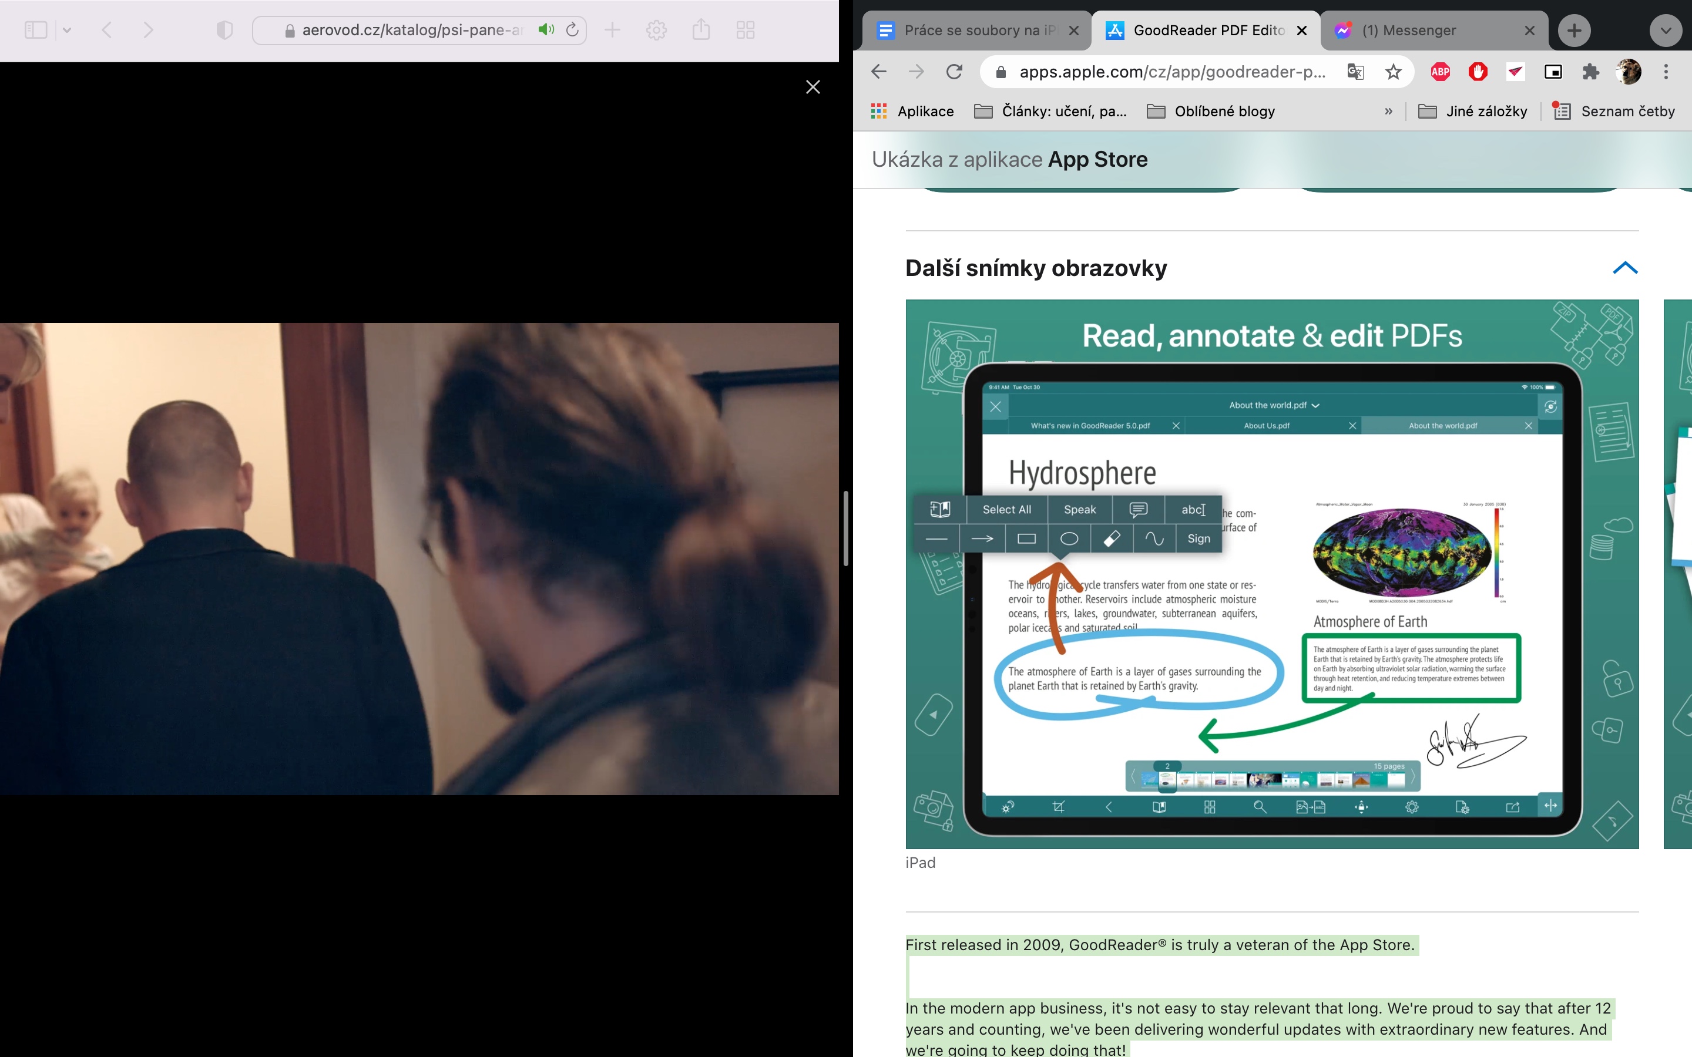Bookmark this page with the star icon
This screenshot has height=1057, width=1692.
(1394, 72)
